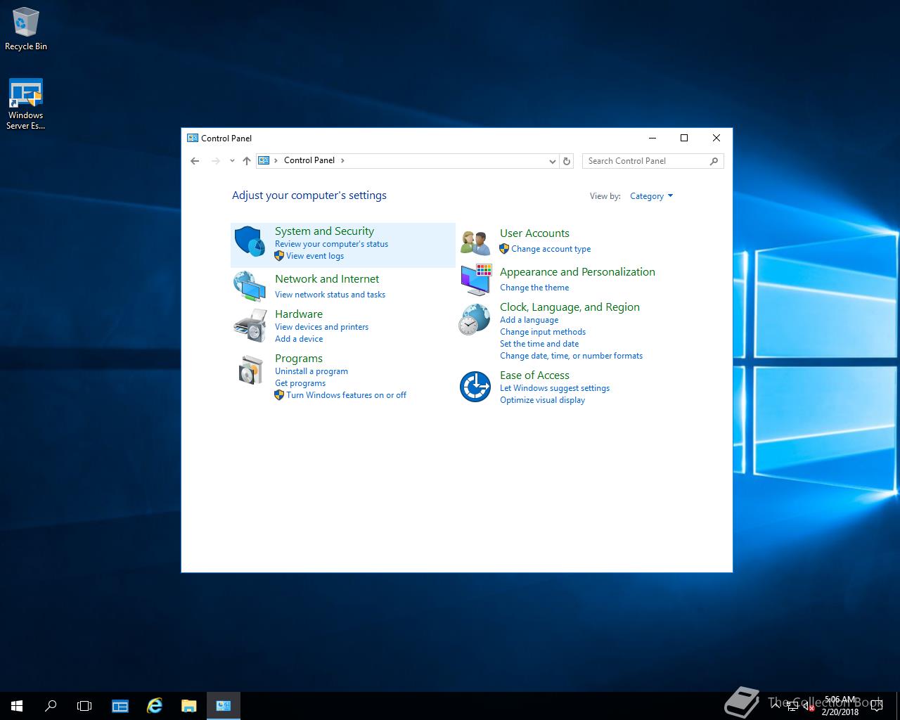Click the Control Panel title bar icon
The width and height of the screenshot is (900, 720).
[x=192, y=138]
